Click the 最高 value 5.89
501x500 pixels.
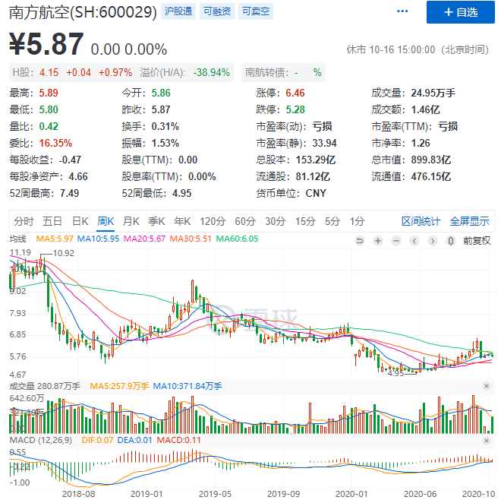(49, 93)
